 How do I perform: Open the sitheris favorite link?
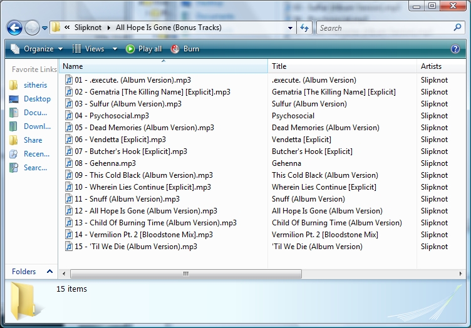[36, 85]
